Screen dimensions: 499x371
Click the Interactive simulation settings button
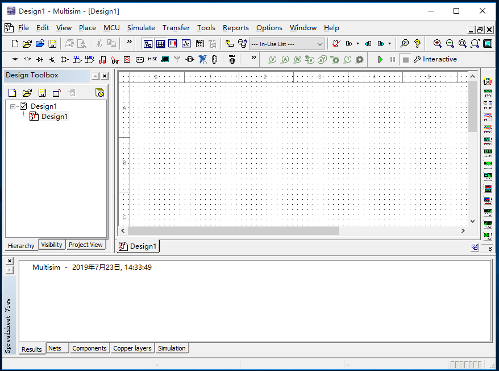(x=435, y=59)
